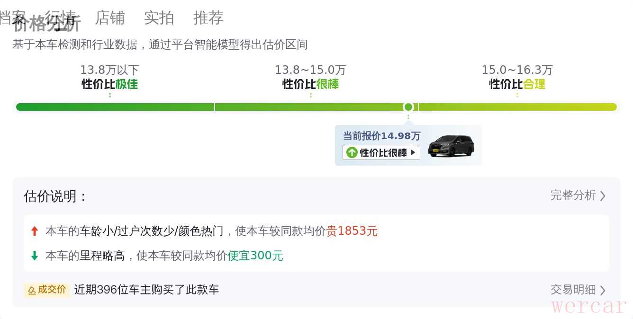The height and width of the screenshot is (319, 633).
Task: Click 便宜300元 price difference text
Action: pos(255,256)
